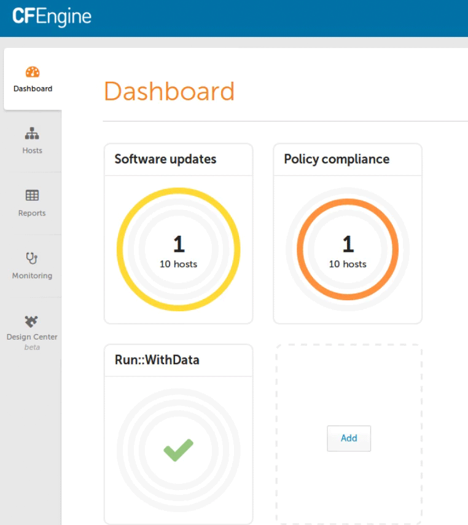Click the CFEngine logo in header
This screenshot has width=468, height=525.
(x=52, y=17)
